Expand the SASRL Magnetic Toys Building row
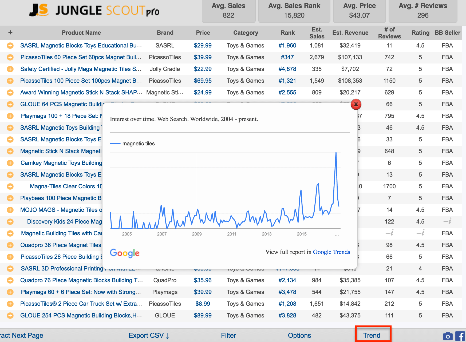The image size is (466, 342). pyautogui.click(x=10, y=128)
